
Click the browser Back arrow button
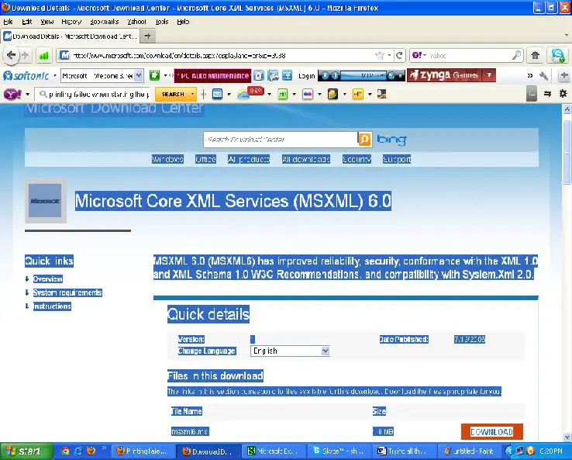11,55
